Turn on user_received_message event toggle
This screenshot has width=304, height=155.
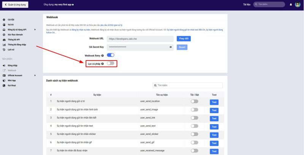195,151
